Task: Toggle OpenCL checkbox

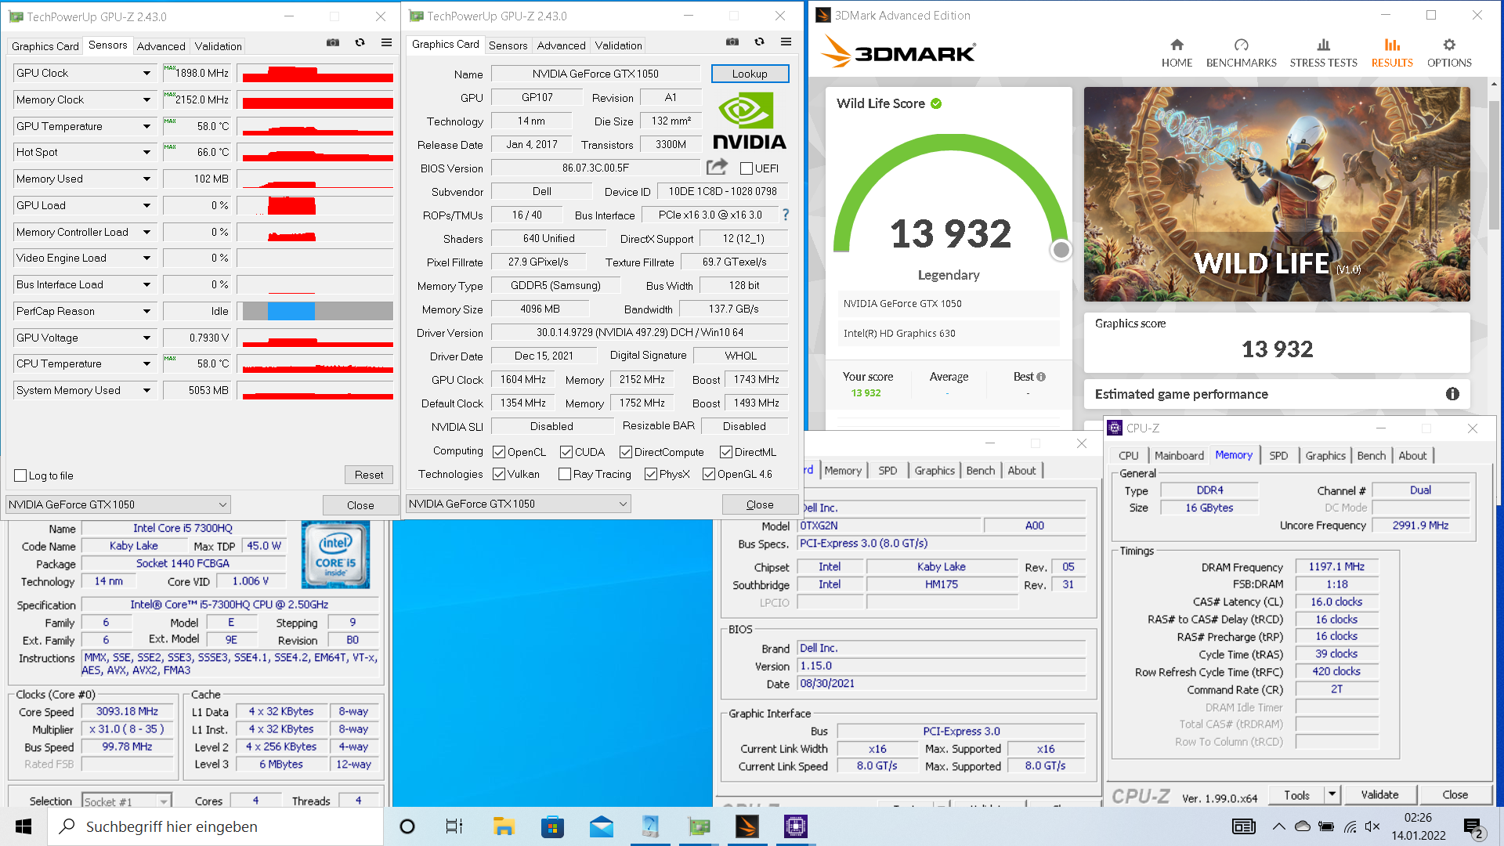Action: click(x=499, y=452)
